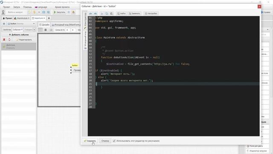Viewport: 273px width, 154px height.
Task: Click the user account avatar icon
Action: pos(3,12)
